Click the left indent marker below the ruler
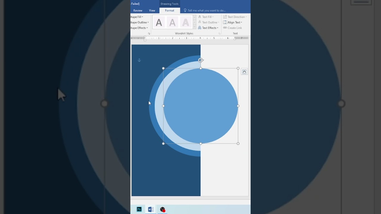 [145, 40]
